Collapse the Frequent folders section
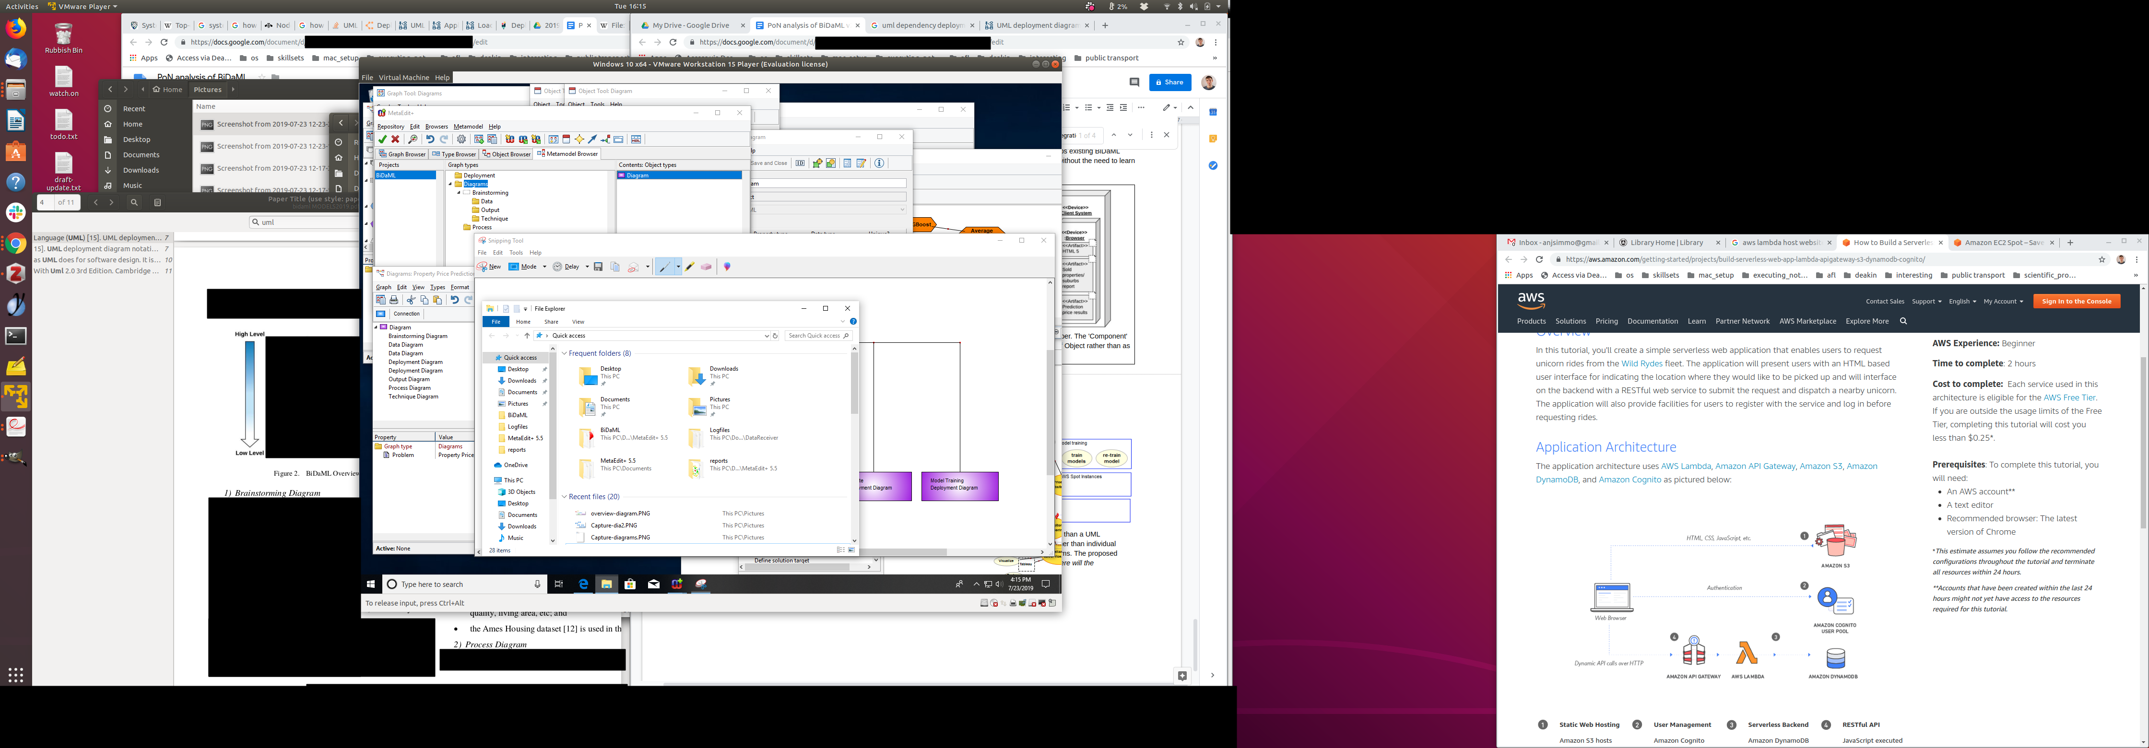This screenshot has height=748, width=2149. 565,353
